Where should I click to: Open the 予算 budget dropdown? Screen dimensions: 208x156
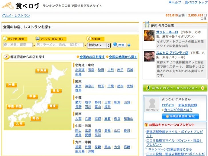pos(99,45)
